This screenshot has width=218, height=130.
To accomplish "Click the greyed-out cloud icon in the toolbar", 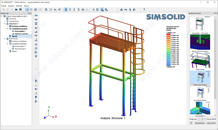I will coord(4,9).
